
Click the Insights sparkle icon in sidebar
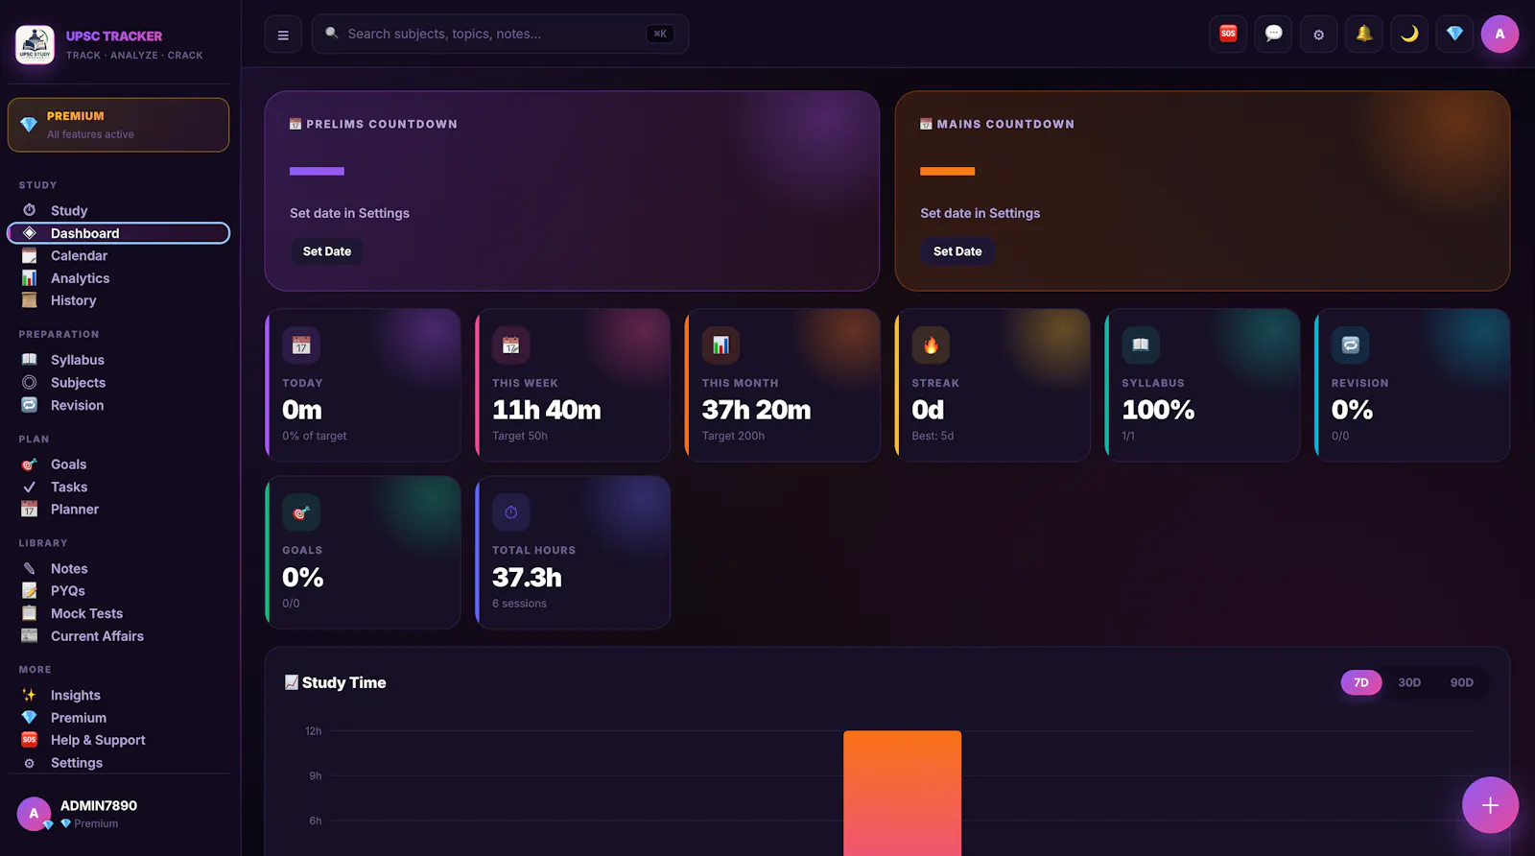point(30,695)
